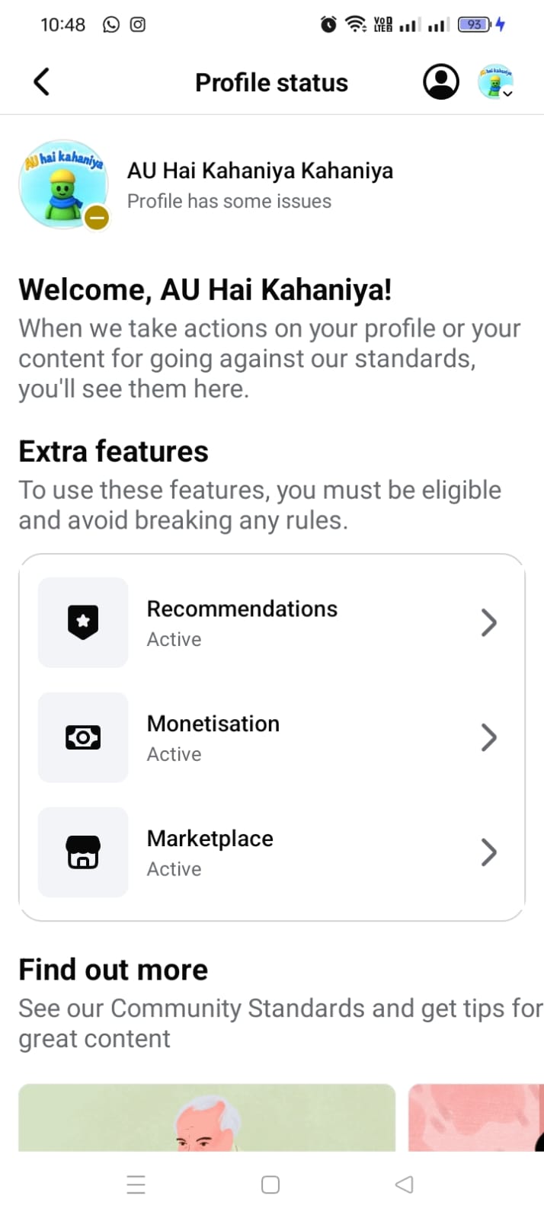Open the profile switcher avatar dropdown
Image resolution: width=544 pixels, height=1218 pixels.
496,82
